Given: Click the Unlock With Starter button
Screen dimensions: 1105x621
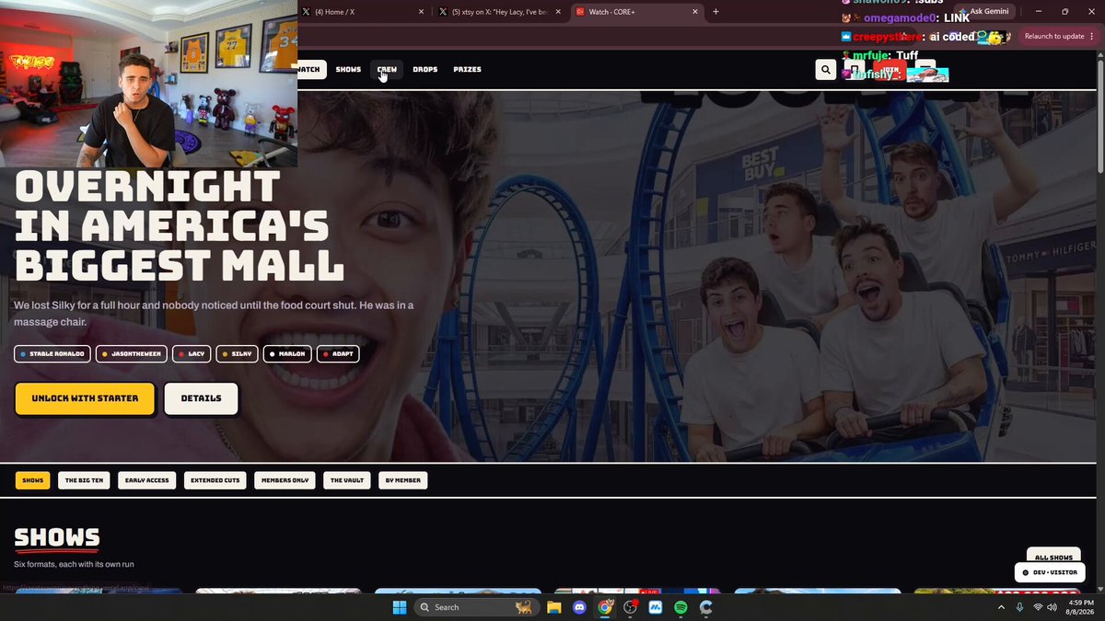Looking at the screenshot, I should [85, 398].
